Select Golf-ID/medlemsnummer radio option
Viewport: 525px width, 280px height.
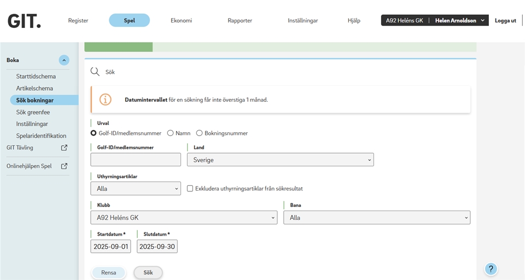tap(94, 133)
